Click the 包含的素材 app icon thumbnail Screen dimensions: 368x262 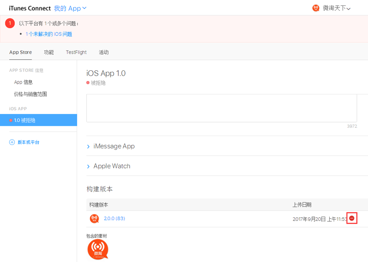pos(98,250)
